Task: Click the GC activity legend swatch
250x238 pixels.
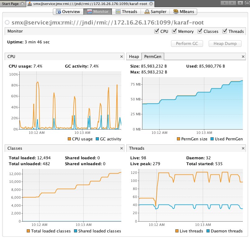Action: coord(97,139)
